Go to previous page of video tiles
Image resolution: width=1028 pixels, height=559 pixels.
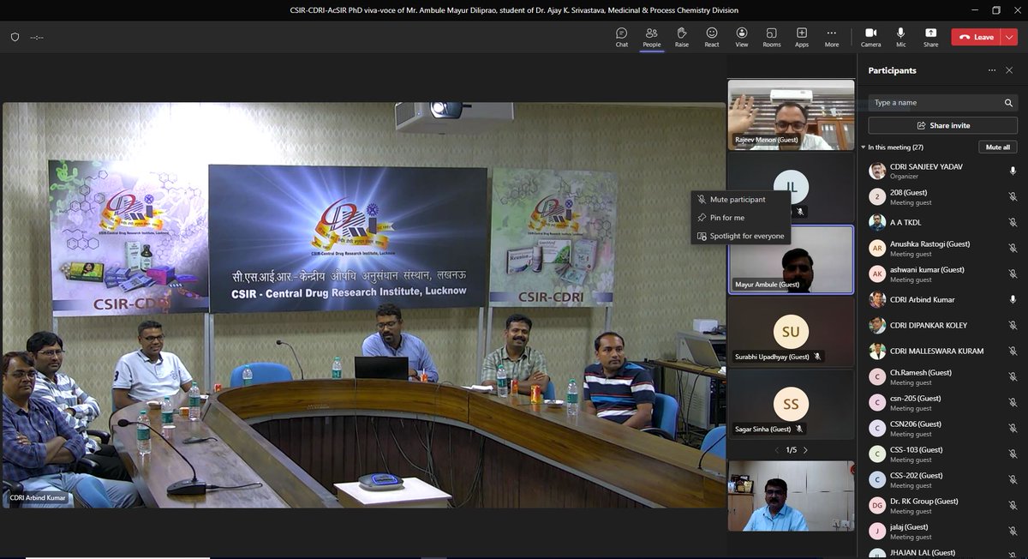[x=777, y=450]
